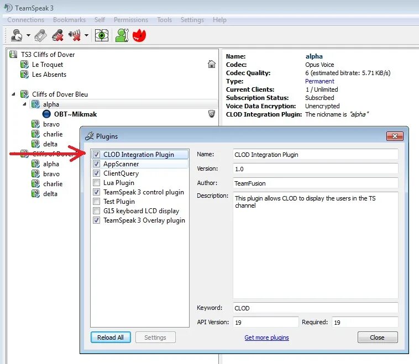This screenshot has height=364, width=419.
Task: Click the subscribe-to-all-channels eye icon
Action: [102, 35]
